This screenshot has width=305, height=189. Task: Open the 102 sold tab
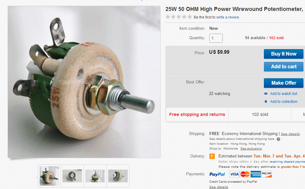pos(260,115)
